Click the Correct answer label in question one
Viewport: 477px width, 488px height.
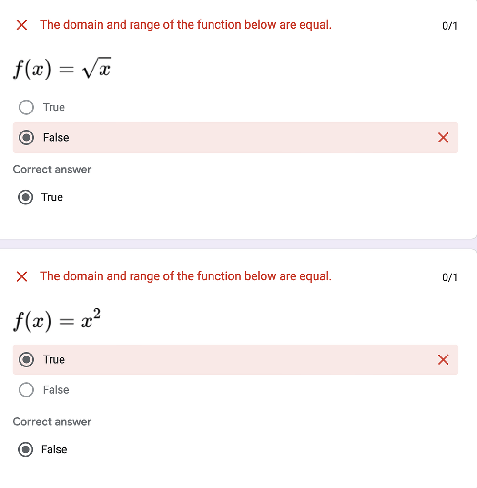click(52, 169)
